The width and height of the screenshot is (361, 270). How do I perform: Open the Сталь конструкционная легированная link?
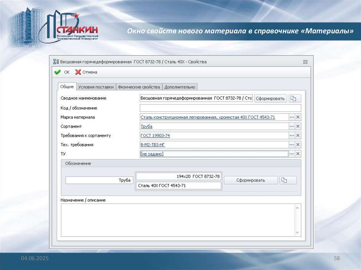[x=208, y=117]
